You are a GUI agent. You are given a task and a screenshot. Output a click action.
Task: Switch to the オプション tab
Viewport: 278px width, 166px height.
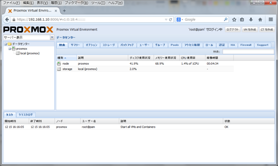point(91,45)
